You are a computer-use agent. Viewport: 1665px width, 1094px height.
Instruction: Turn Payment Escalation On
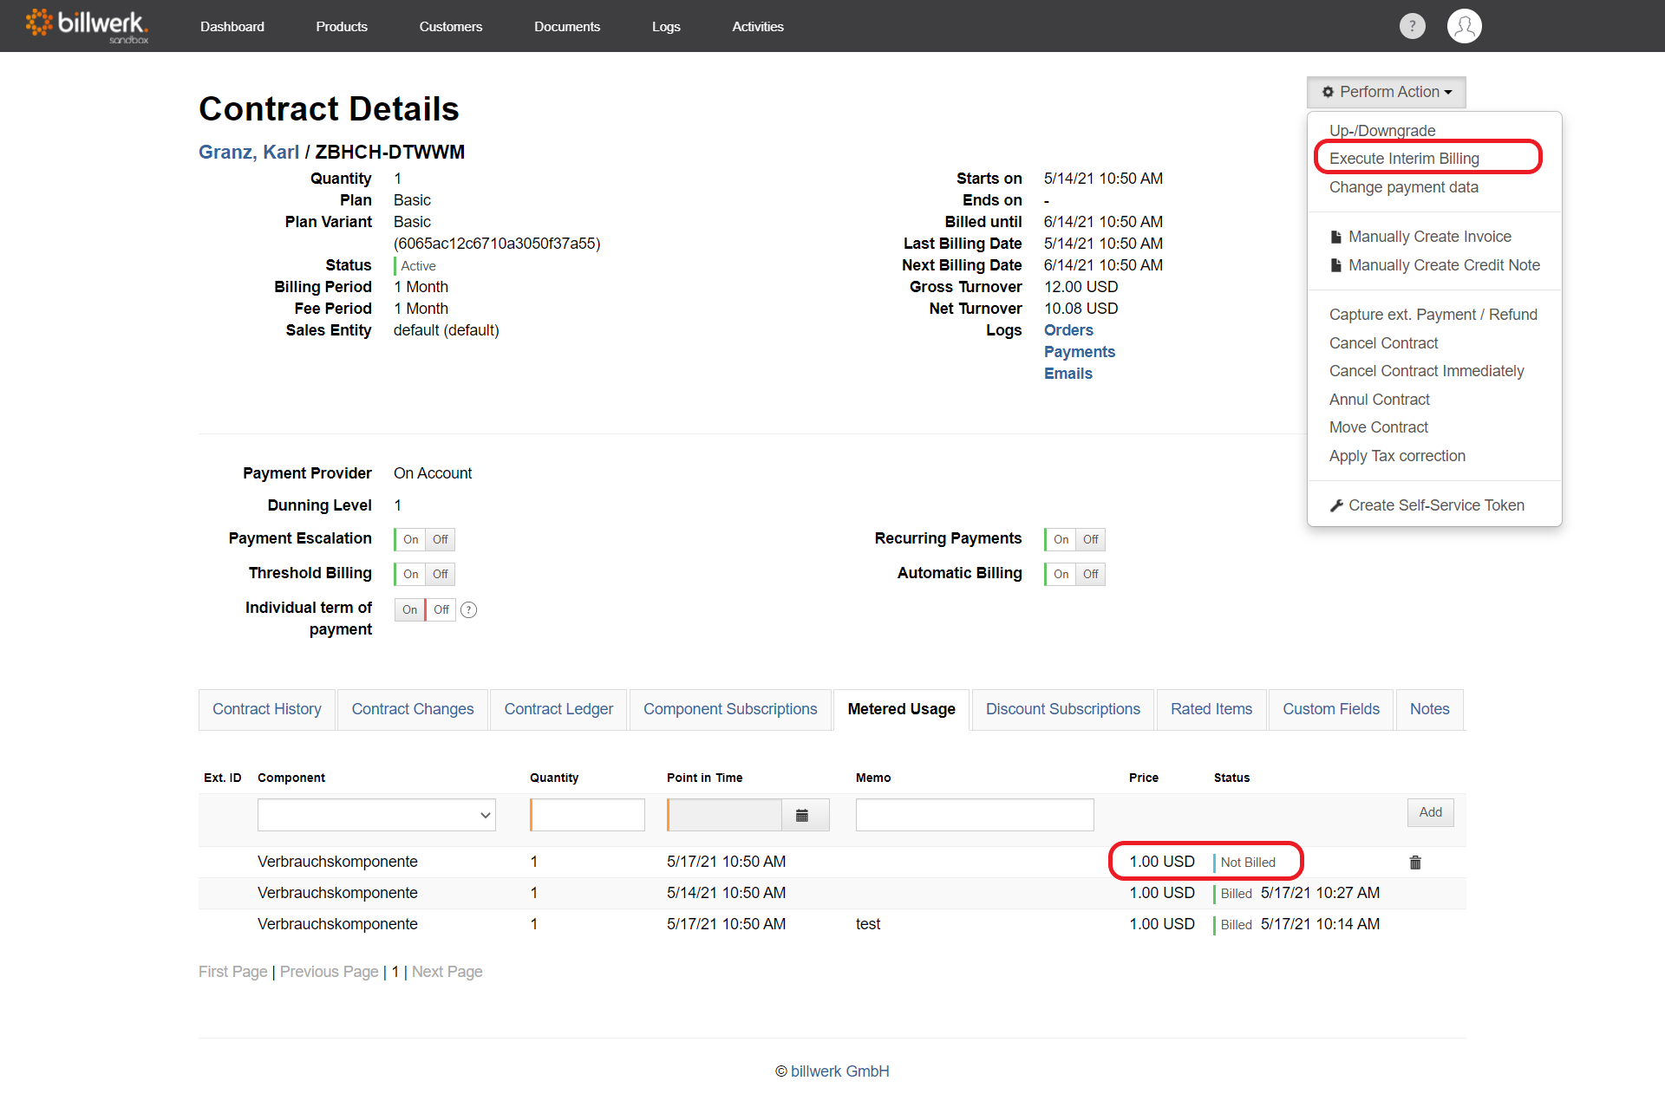[x=410, y=539]
